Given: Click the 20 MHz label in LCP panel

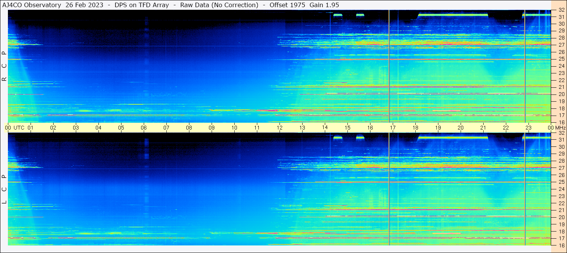Looking at the screenshot, I should click(561, 217).
